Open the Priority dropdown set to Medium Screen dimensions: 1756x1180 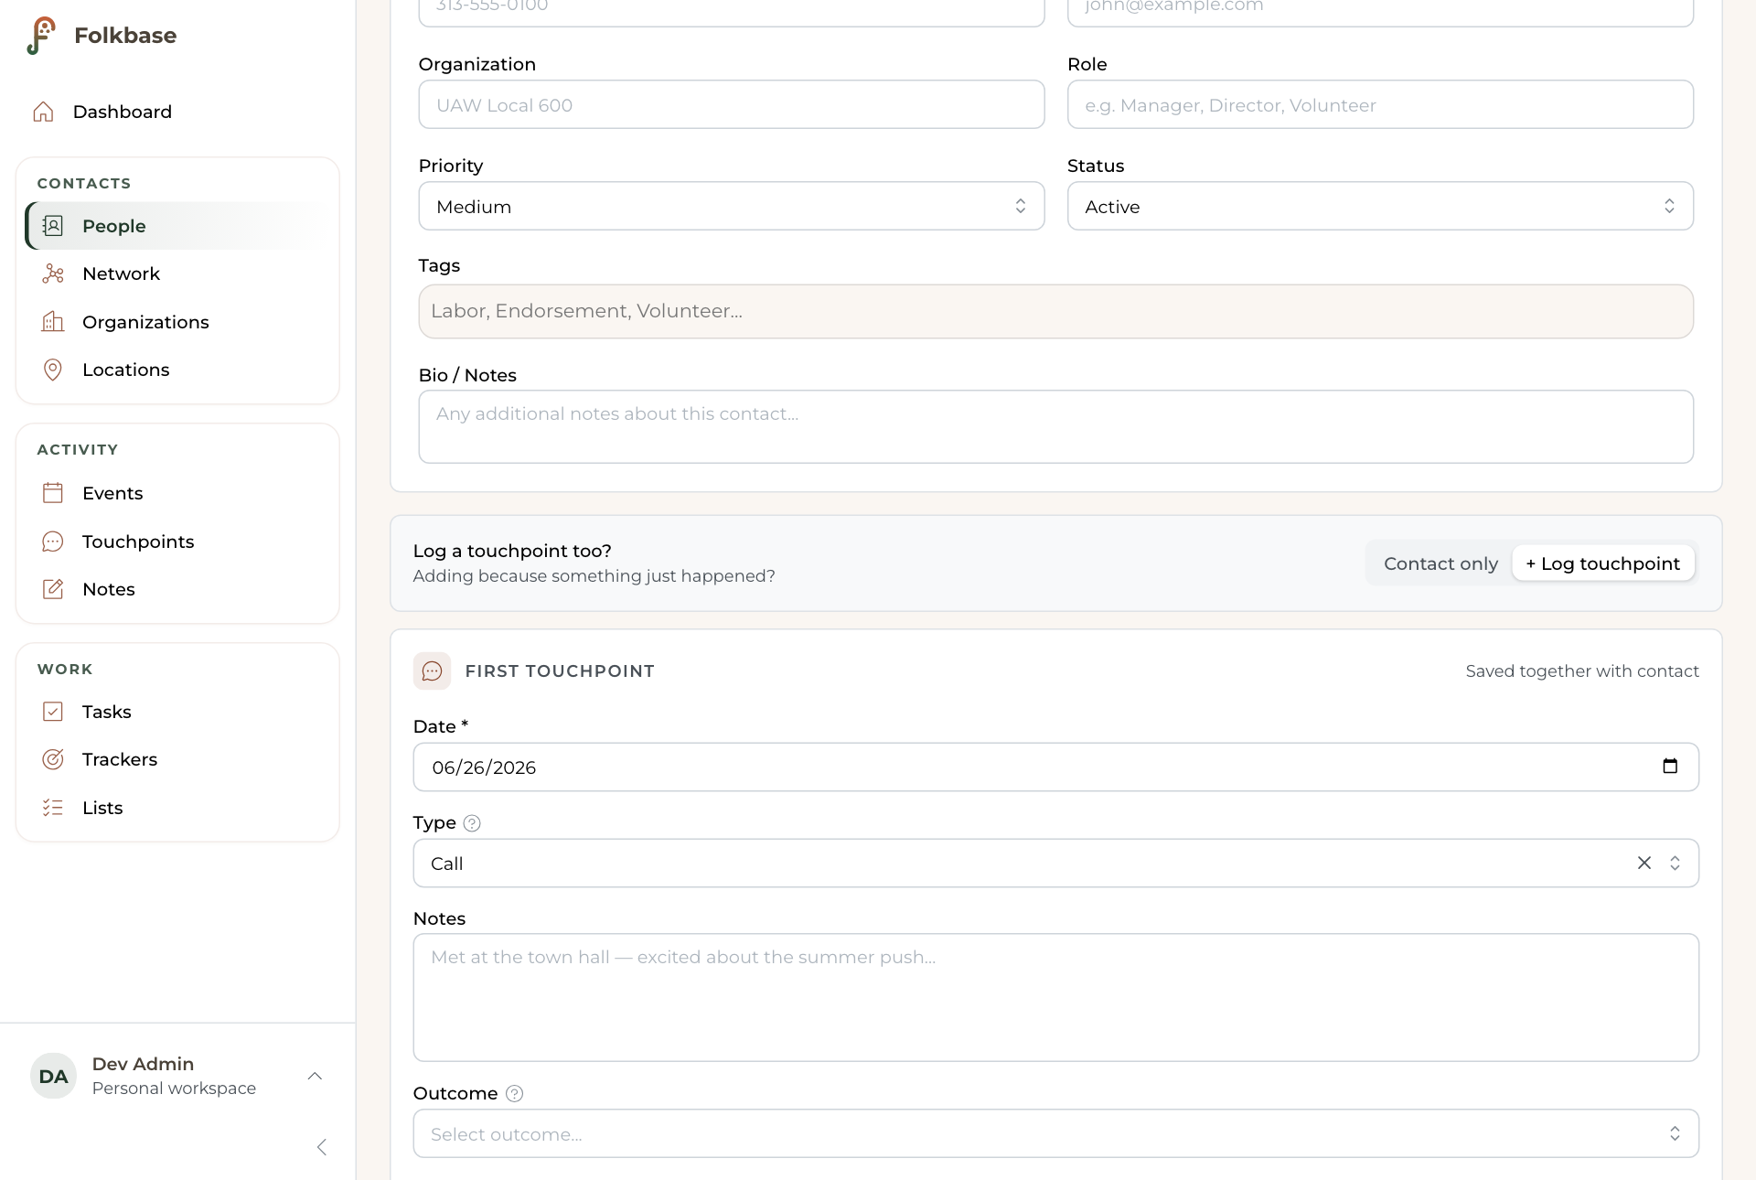click(732, 206)
